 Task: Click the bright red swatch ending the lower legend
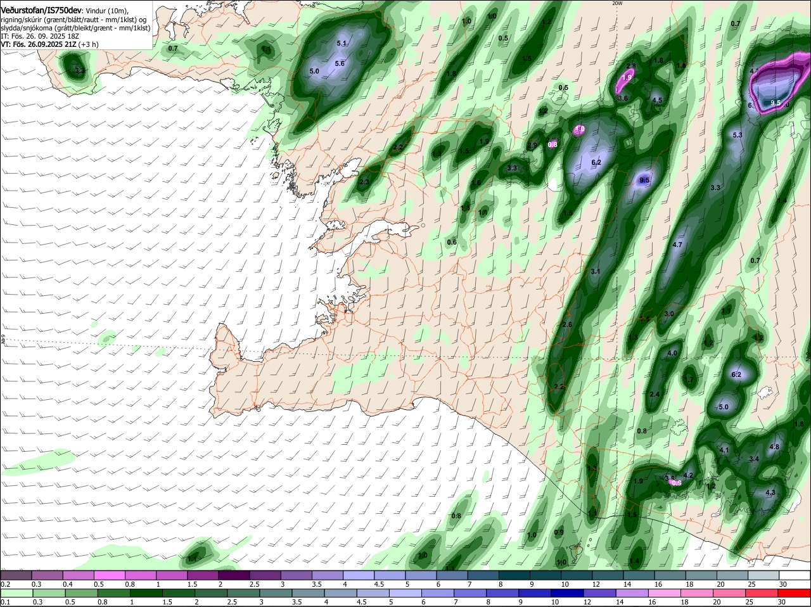point(795,594)
